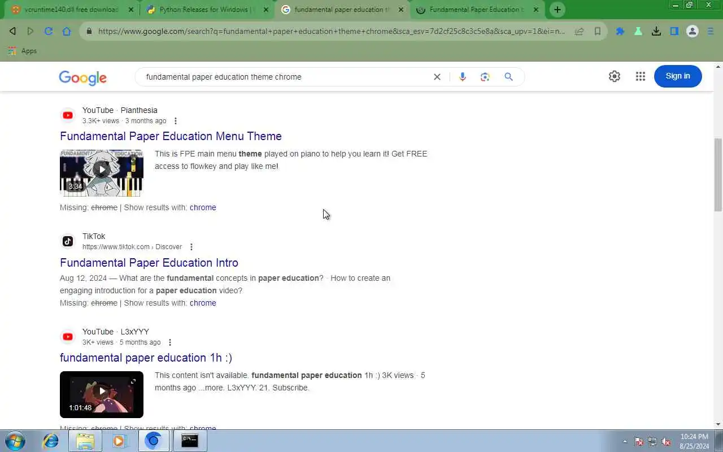View site information icon in address bar
723x452 pixels.
pos(89,31)
